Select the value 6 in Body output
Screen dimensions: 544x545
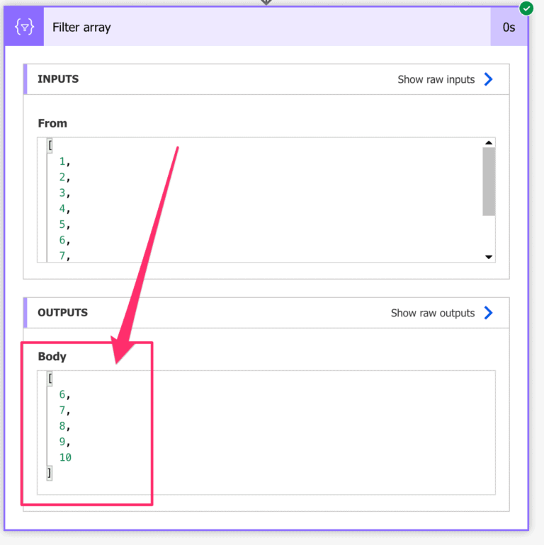(62, 395)
